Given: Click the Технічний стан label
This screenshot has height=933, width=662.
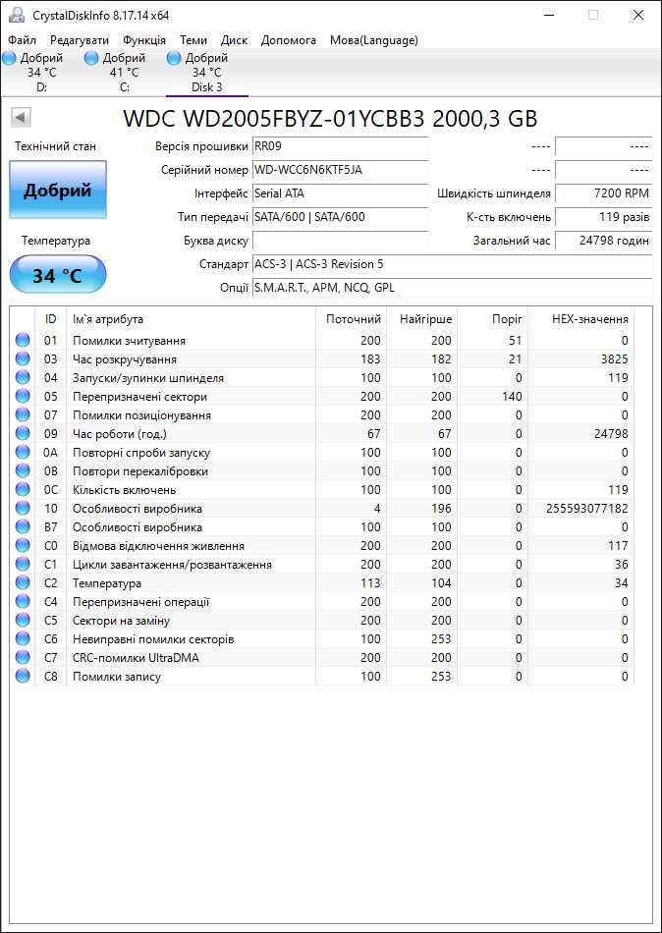Looking at the screenshot, I should point(55,146).
